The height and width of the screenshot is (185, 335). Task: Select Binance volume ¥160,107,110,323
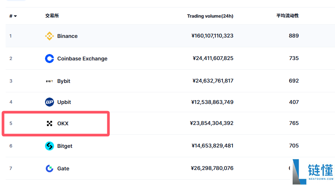point(212,36)
